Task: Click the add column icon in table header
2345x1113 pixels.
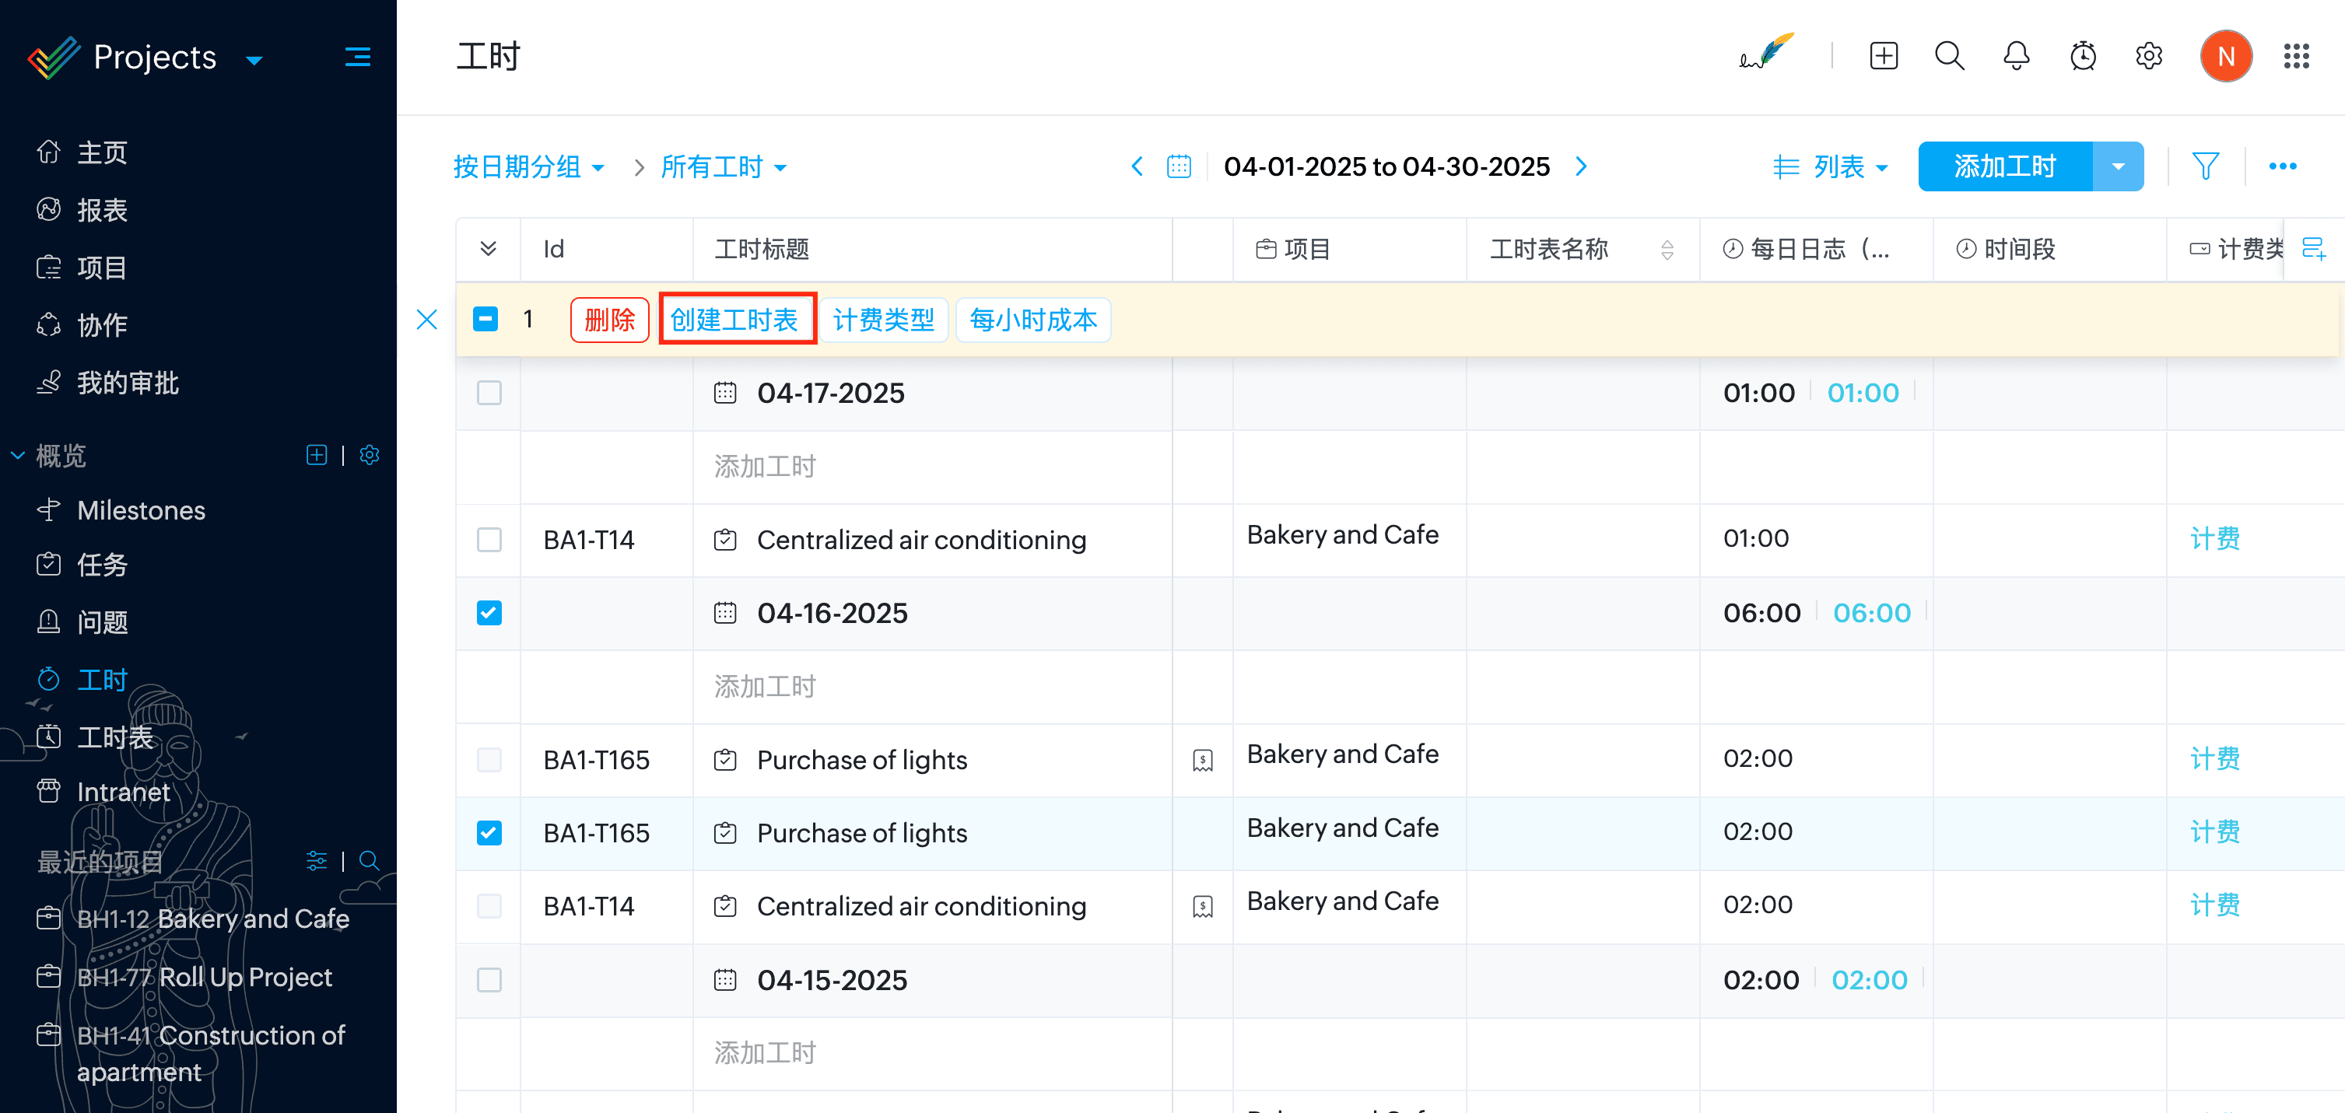Action: coord(2313,248)
